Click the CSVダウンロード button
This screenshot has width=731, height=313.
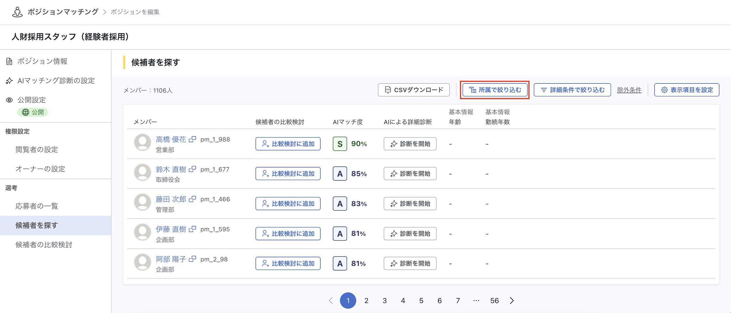click(x=414, y=90)
